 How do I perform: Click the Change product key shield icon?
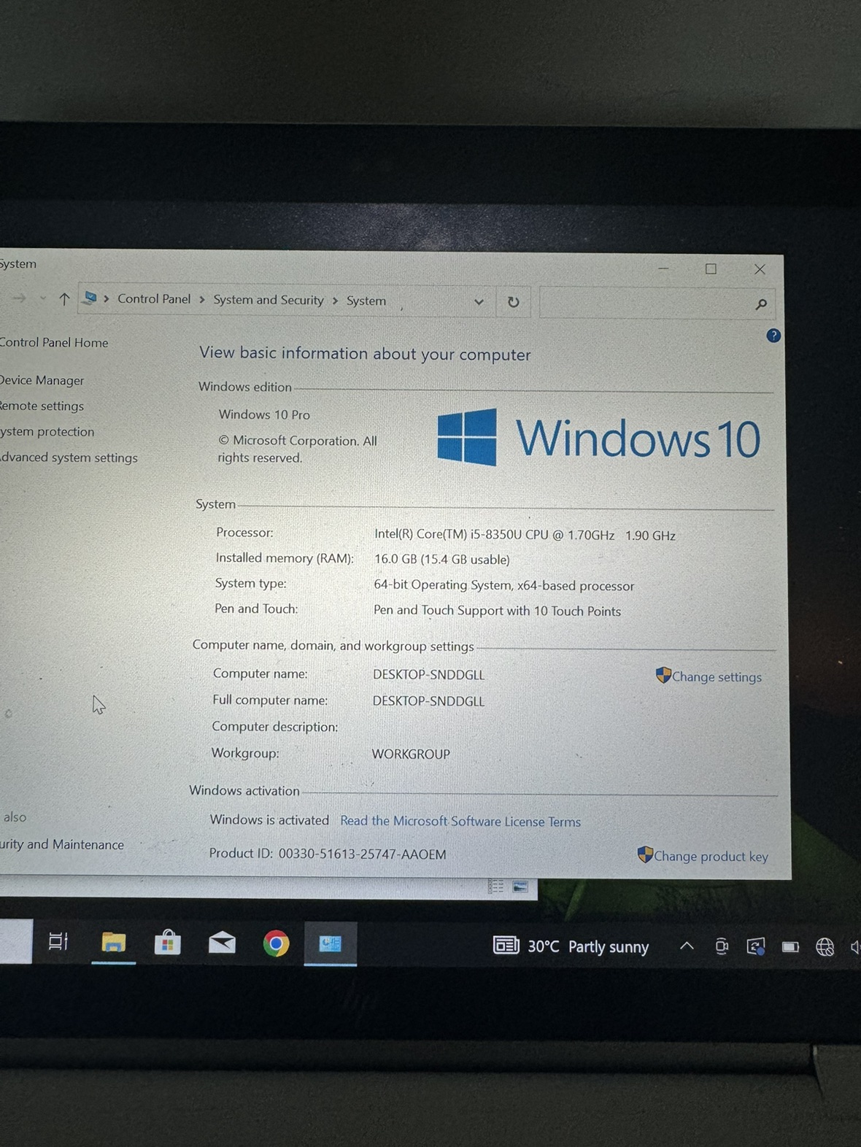645,854
